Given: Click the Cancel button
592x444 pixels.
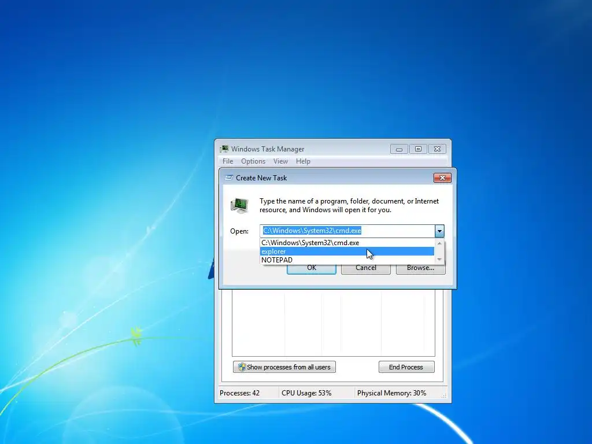Looking at the screenshot, I should [366, 268].
